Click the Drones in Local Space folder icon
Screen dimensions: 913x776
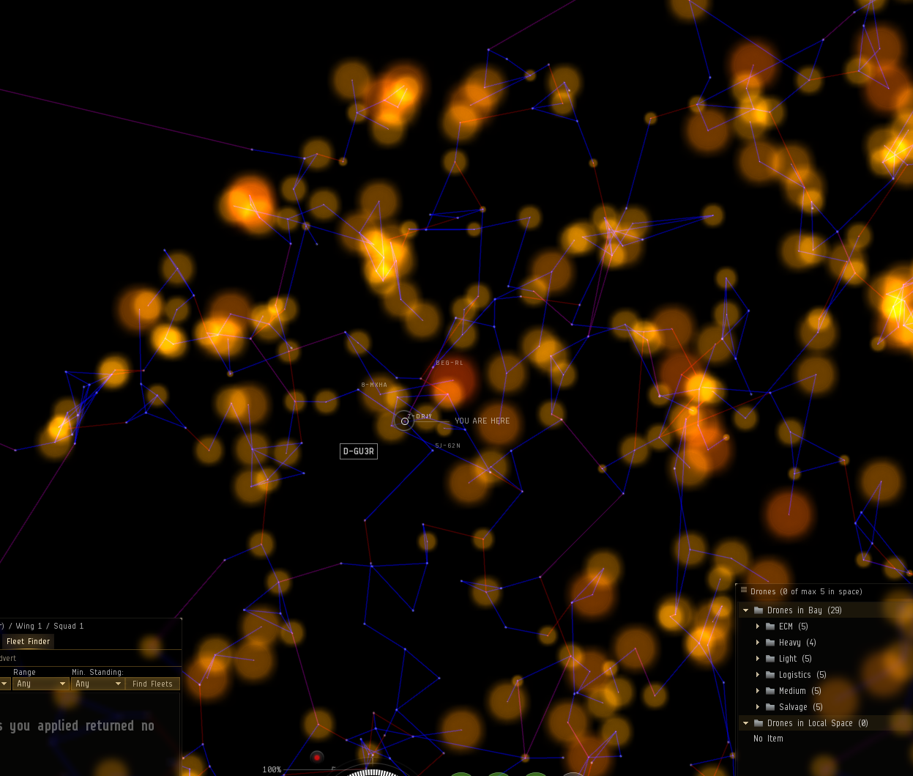tap(759, 723)
